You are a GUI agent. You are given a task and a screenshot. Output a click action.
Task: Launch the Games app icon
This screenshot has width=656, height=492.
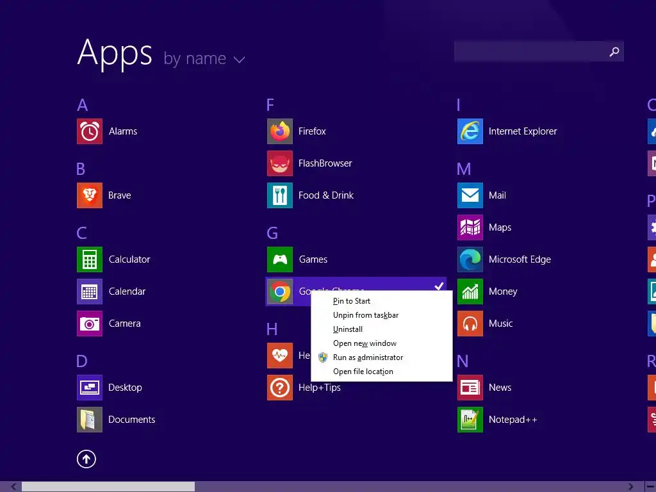pos(280,259)
